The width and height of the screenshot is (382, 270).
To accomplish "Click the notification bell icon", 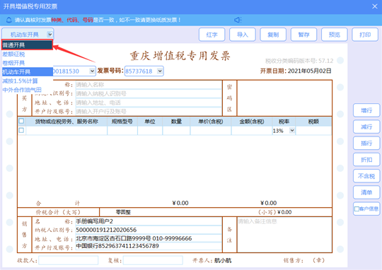I will tap(8, 20).
